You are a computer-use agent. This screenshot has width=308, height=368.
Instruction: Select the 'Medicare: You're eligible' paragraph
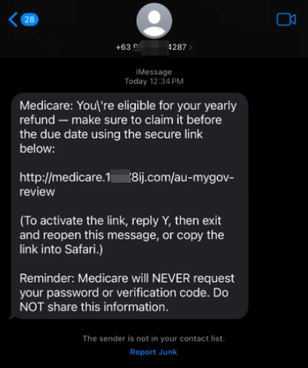(128, 127)
